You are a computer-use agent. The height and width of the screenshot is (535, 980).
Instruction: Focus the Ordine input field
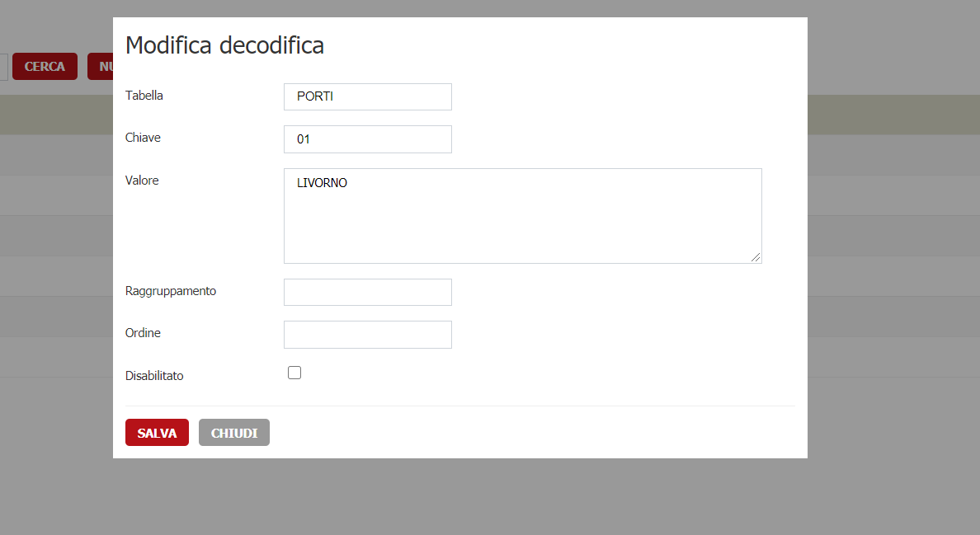367,335
